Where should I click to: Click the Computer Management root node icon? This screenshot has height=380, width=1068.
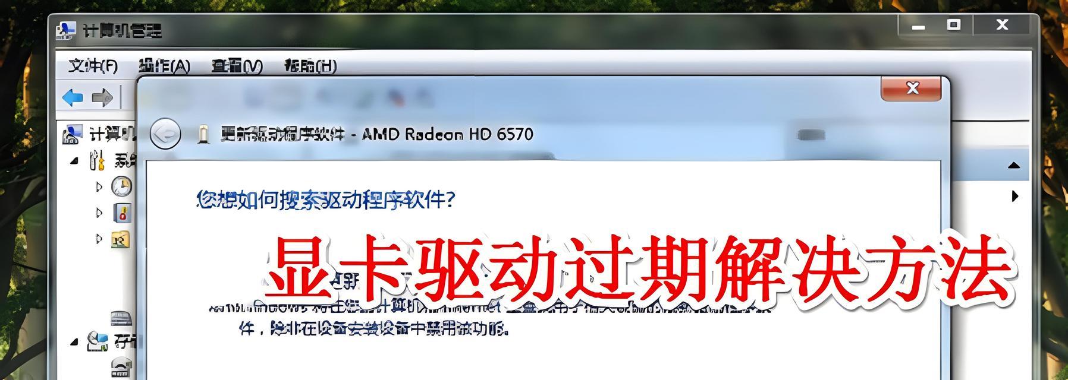coord(72,134)
